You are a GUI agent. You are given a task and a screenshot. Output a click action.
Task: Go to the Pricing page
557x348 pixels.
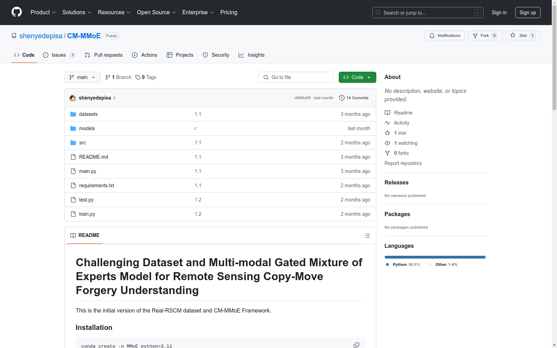pyautogui.click(x=229, y=13)
